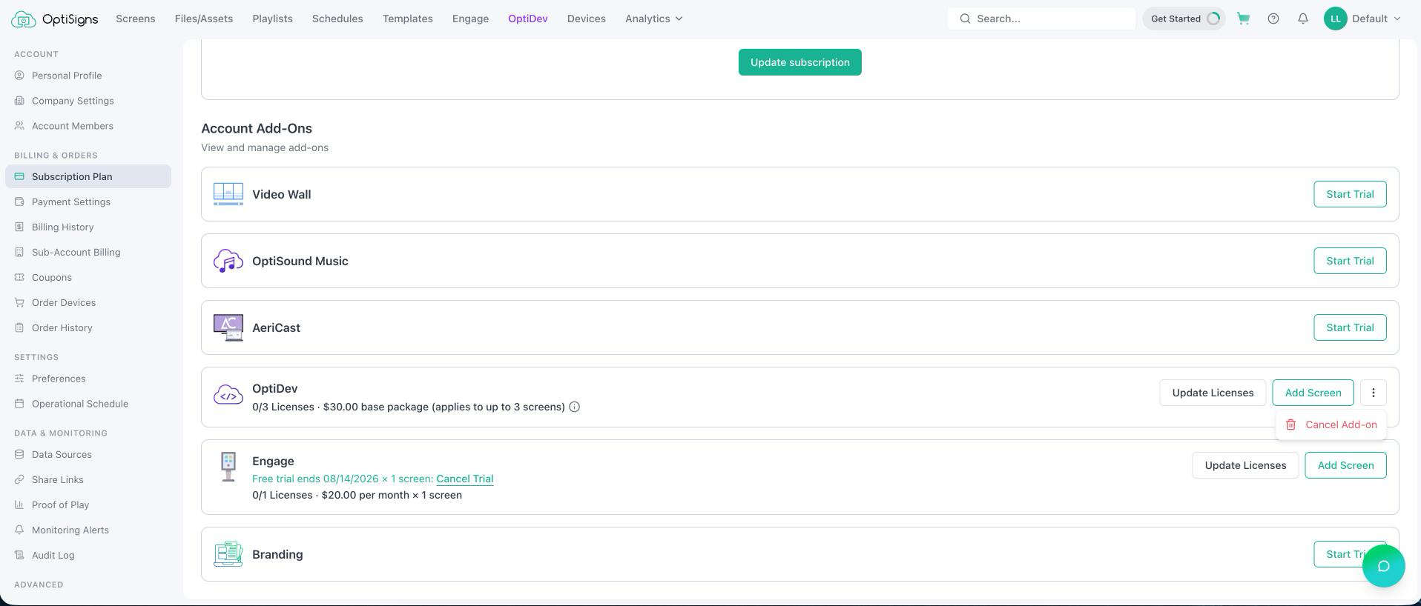
Task: Click the Get Started button
Action: click(1184, 19)
